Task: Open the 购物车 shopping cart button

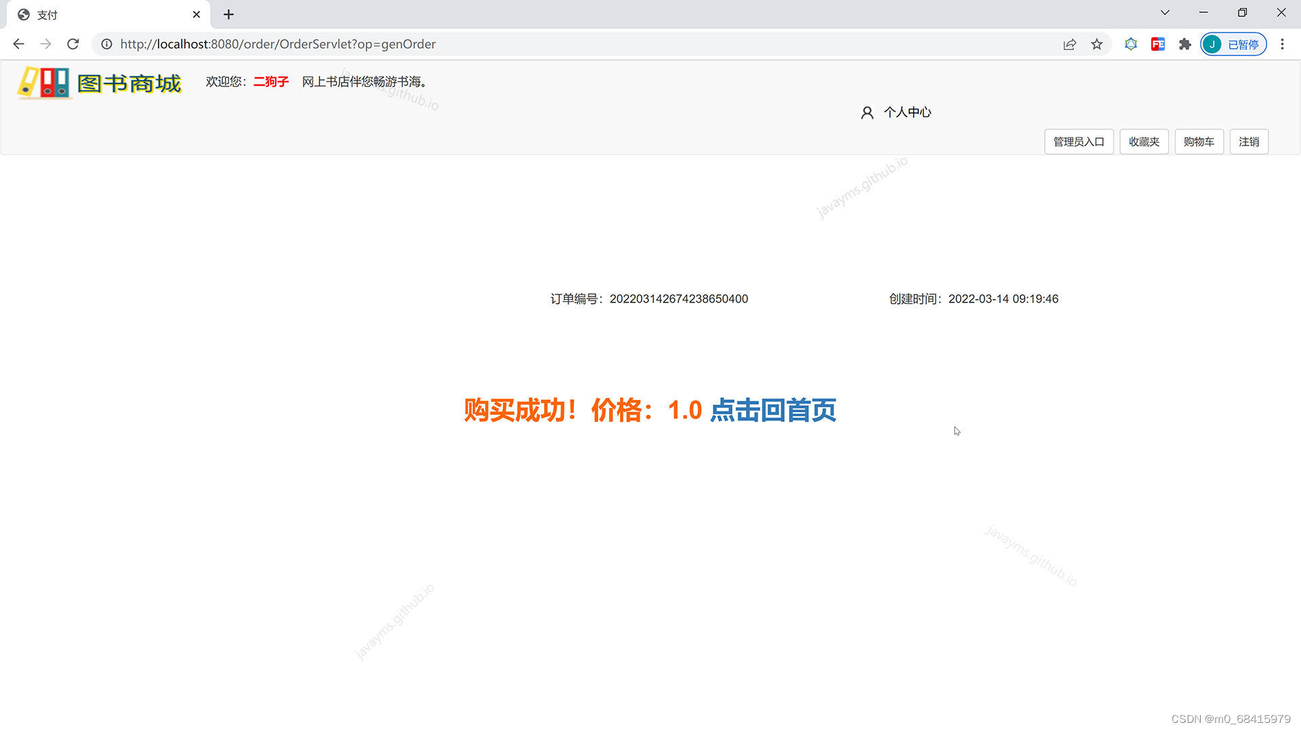Action: [1199, 141]
